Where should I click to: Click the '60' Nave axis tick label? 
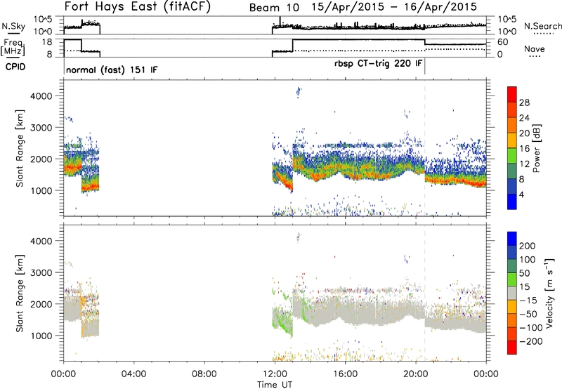[503, 42]
